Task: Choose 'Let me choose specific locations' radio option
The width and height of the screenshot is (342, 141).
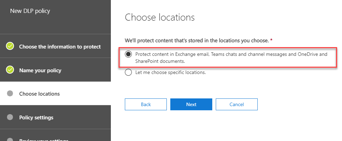Action: 128,72
